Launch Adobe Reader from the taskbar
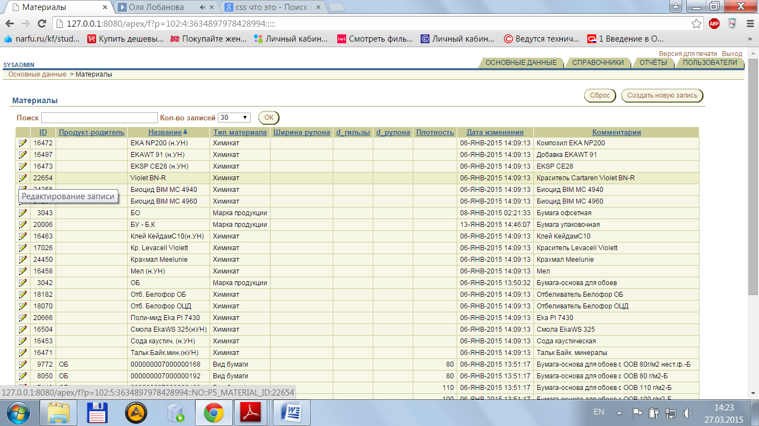Viewport: 759px width, 426px height. point(251,412)
